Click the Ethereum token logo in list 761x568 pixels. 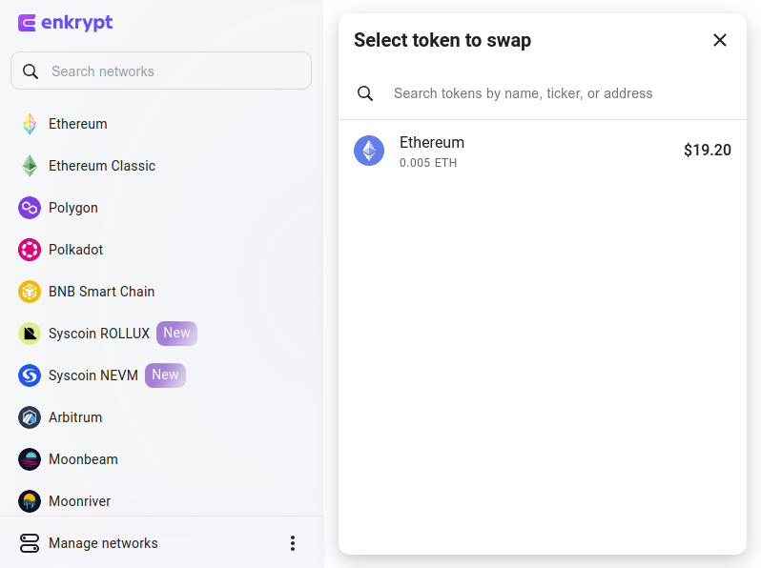(x=369, y=151)
